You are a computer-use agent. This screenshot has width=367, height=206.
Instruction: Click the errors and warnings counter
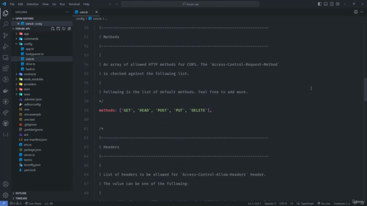point(15,204)
